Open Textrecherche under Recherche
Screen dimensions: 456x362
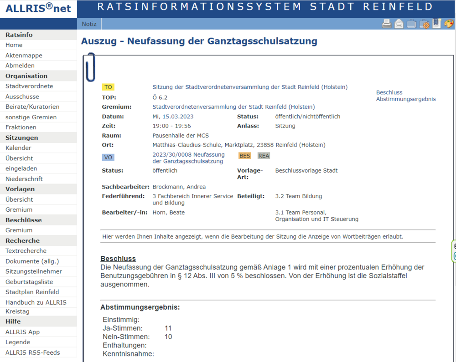26,251
